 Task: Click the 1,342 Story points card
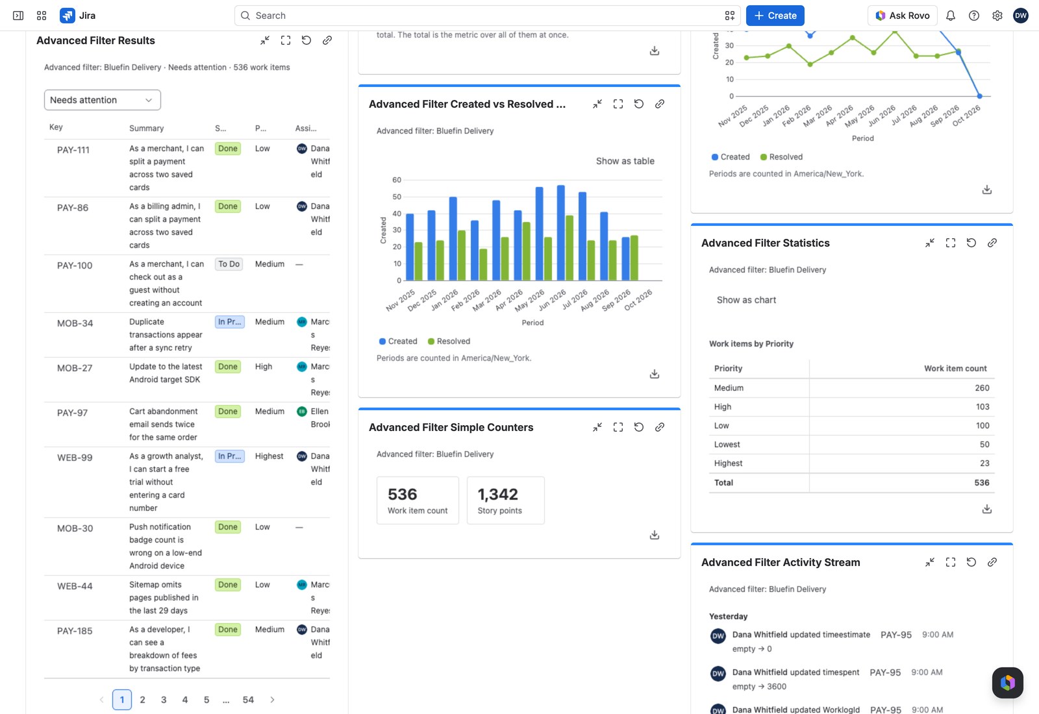click(x=506, y=500)
